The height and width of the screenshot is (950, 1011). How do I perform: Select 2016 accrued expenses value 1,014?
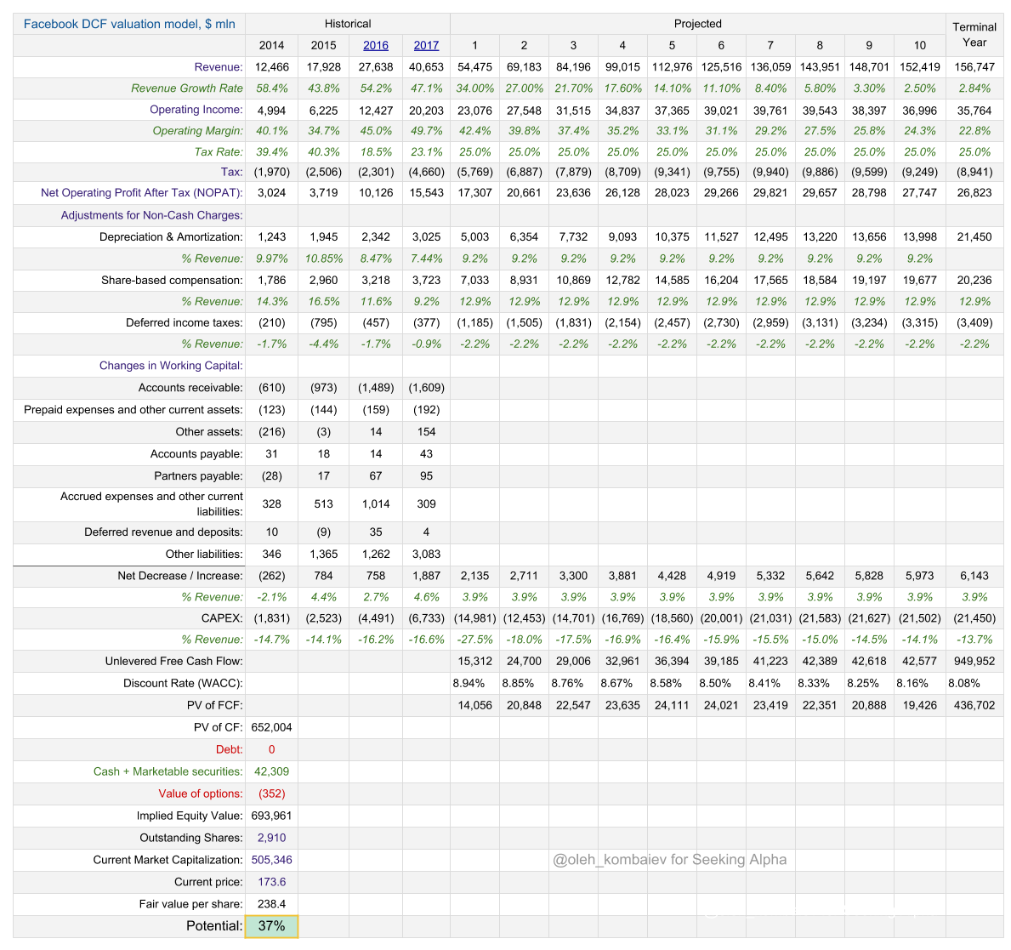pos(375,504)
